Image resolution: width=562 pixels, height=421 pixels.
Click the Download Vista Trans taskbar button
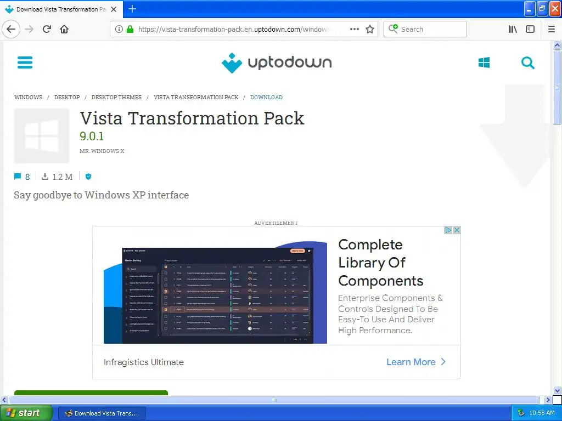[x=102, y=413]
